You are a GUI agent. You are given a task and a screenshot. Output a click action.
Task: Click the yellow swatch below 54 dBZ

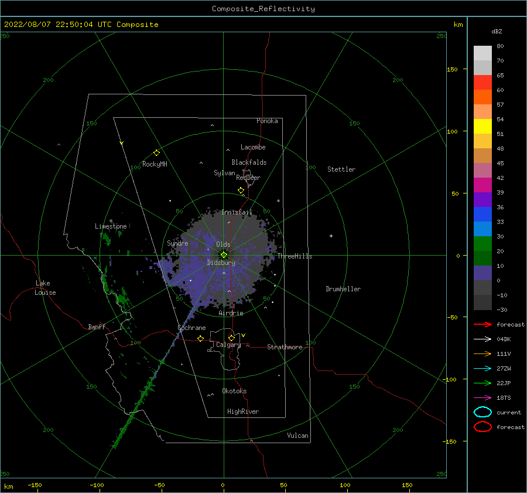click(x=482, y=127)
